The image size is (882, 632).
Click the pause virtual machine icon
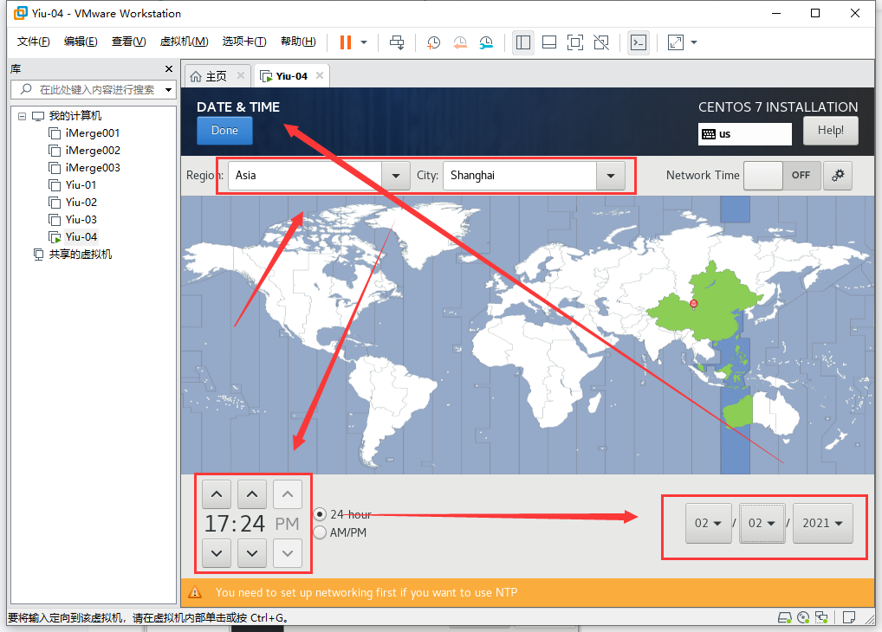coord(346,42)
